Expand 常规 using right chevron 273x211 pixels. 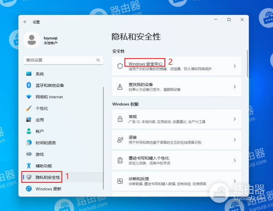pyautogui.click(x=235, y=119)
